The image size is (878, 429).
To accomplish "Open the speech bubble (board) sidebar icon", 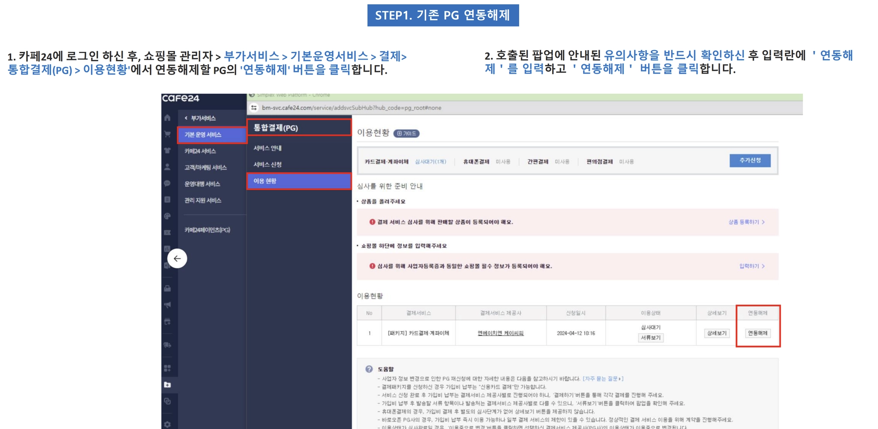I will pos(167,183).
